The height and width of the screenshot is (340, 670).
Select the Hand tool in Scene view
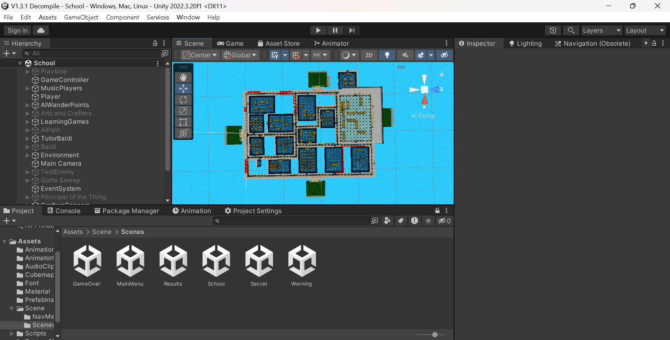click(183, 77)
